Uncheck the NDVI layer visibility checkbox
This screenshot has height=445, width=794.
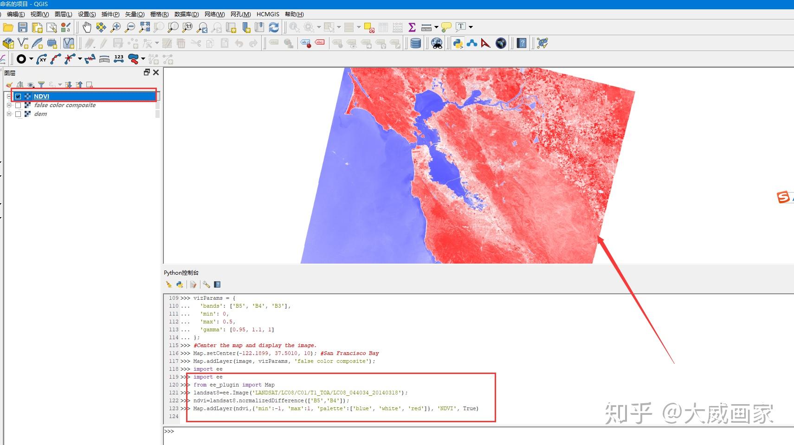pos(18,97)
